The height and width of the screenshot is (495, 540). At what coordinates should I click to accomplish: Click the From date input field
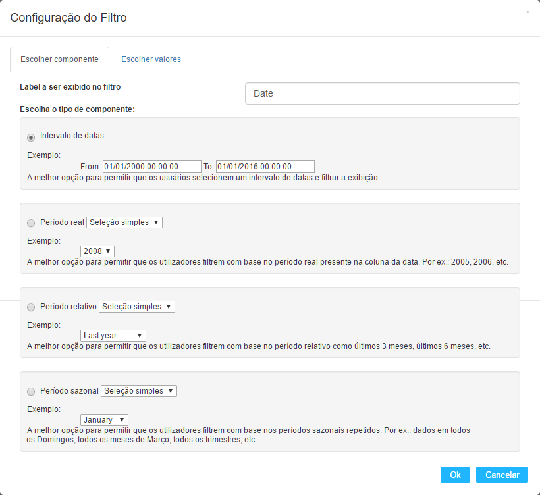click(152, 167)
